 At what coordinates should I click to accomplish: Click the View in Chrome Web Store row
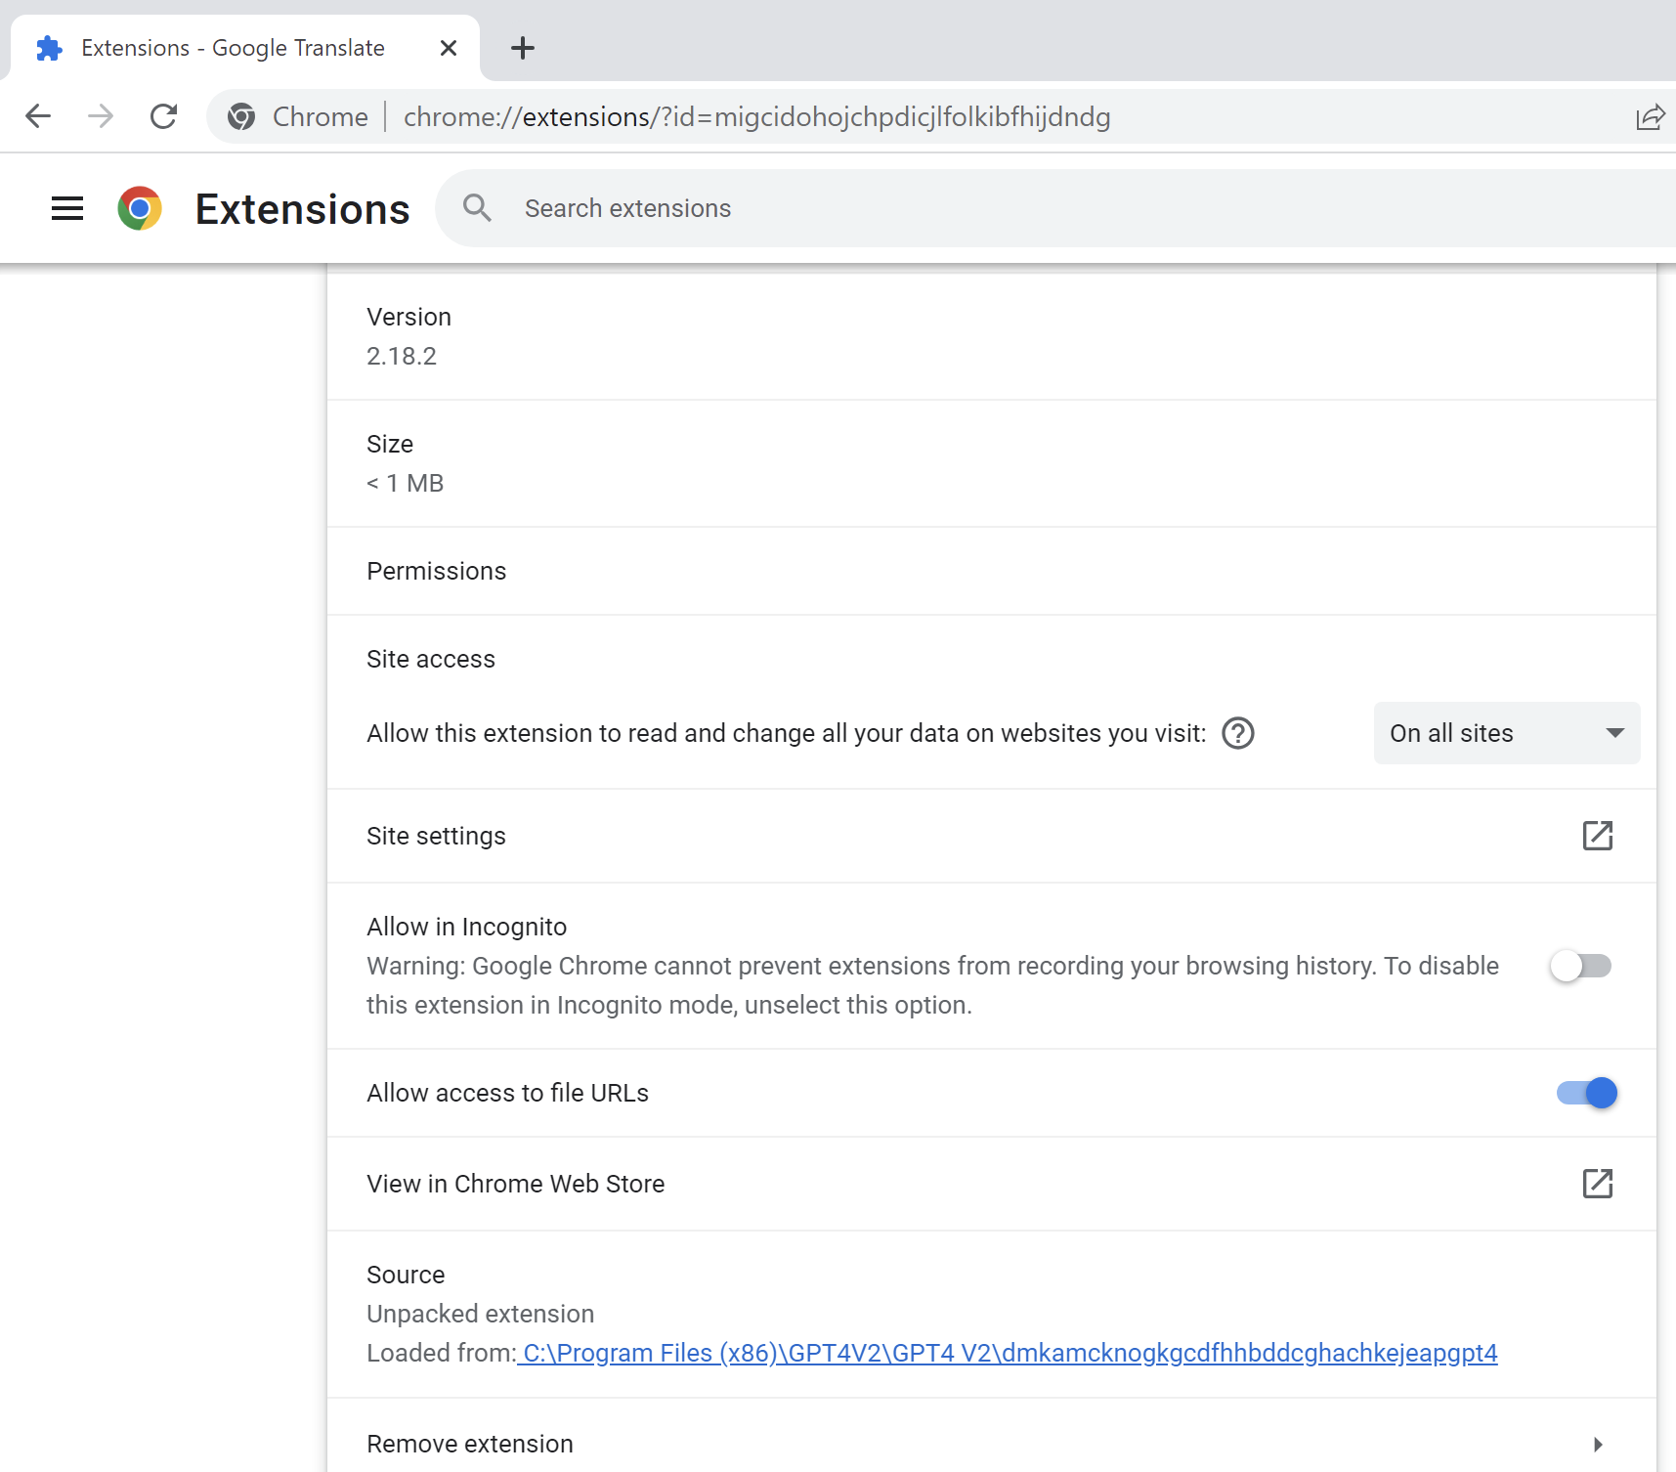point(515,1184)
